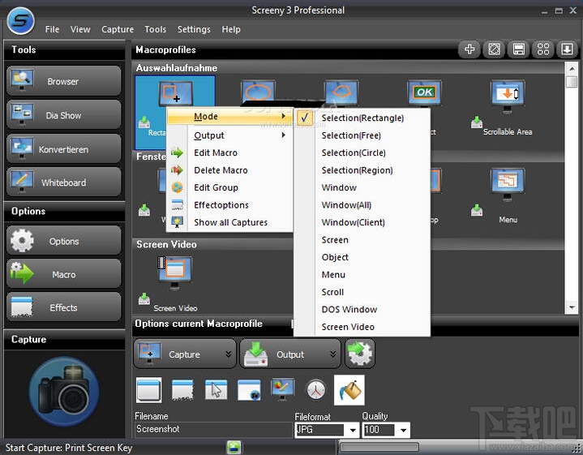The width and height of the screenshot is (583, 455).
Task: Click the four-squares grid view icon
Action: click(x=542, y=49)
